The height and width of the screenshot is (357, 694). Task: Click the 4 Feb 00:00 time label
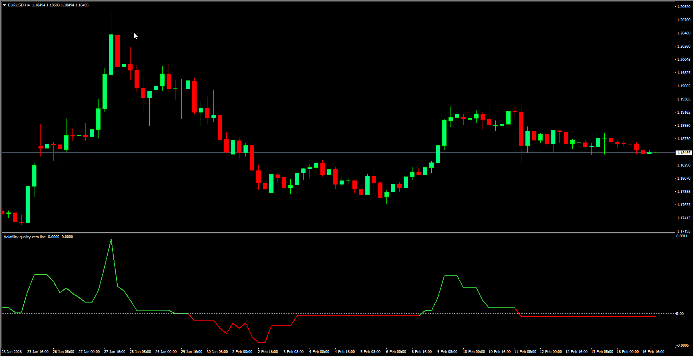pos(319,352)
